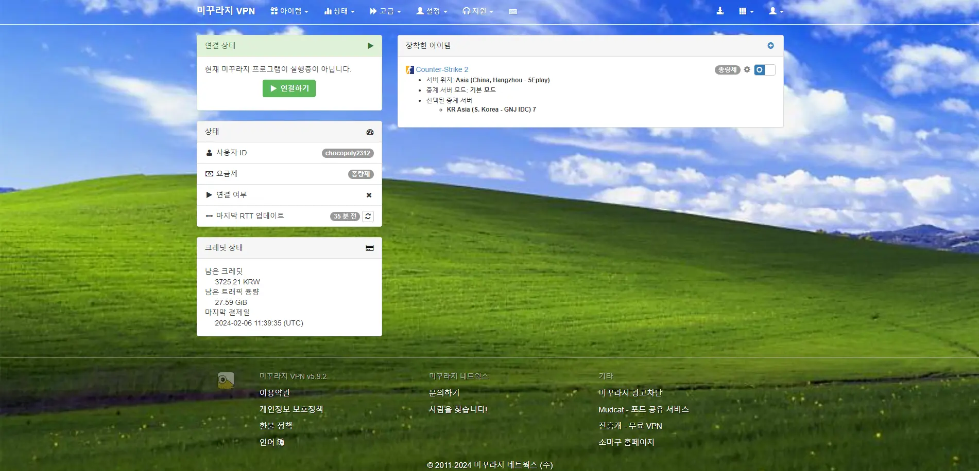The height and width of the screenshot is (471, 979).
Task: Click the last payment date 2024-02-06 text
Action: pos(259,323)
